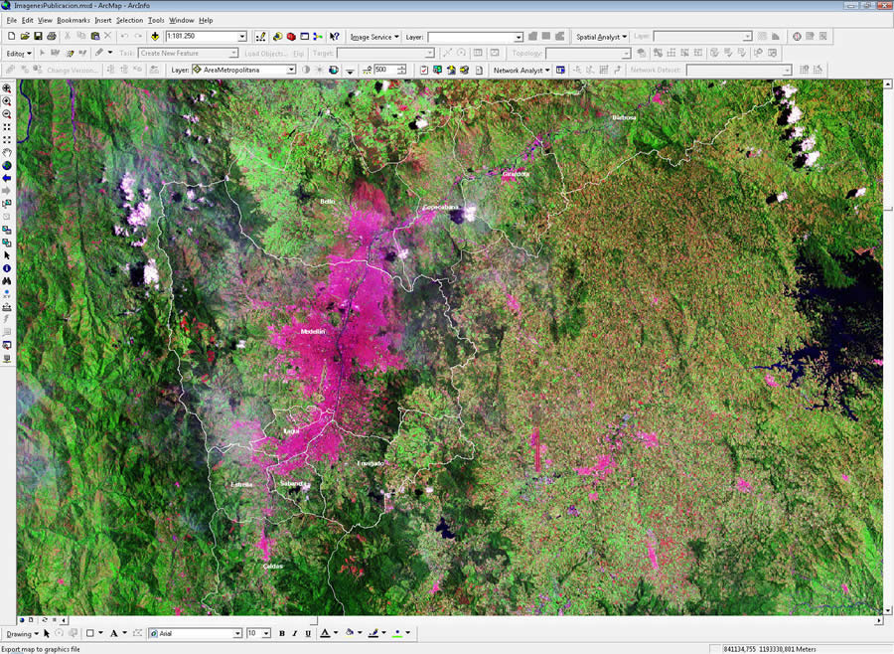Select the Identify info tool
The image size is (894, 654).
(x=7, y=268)
